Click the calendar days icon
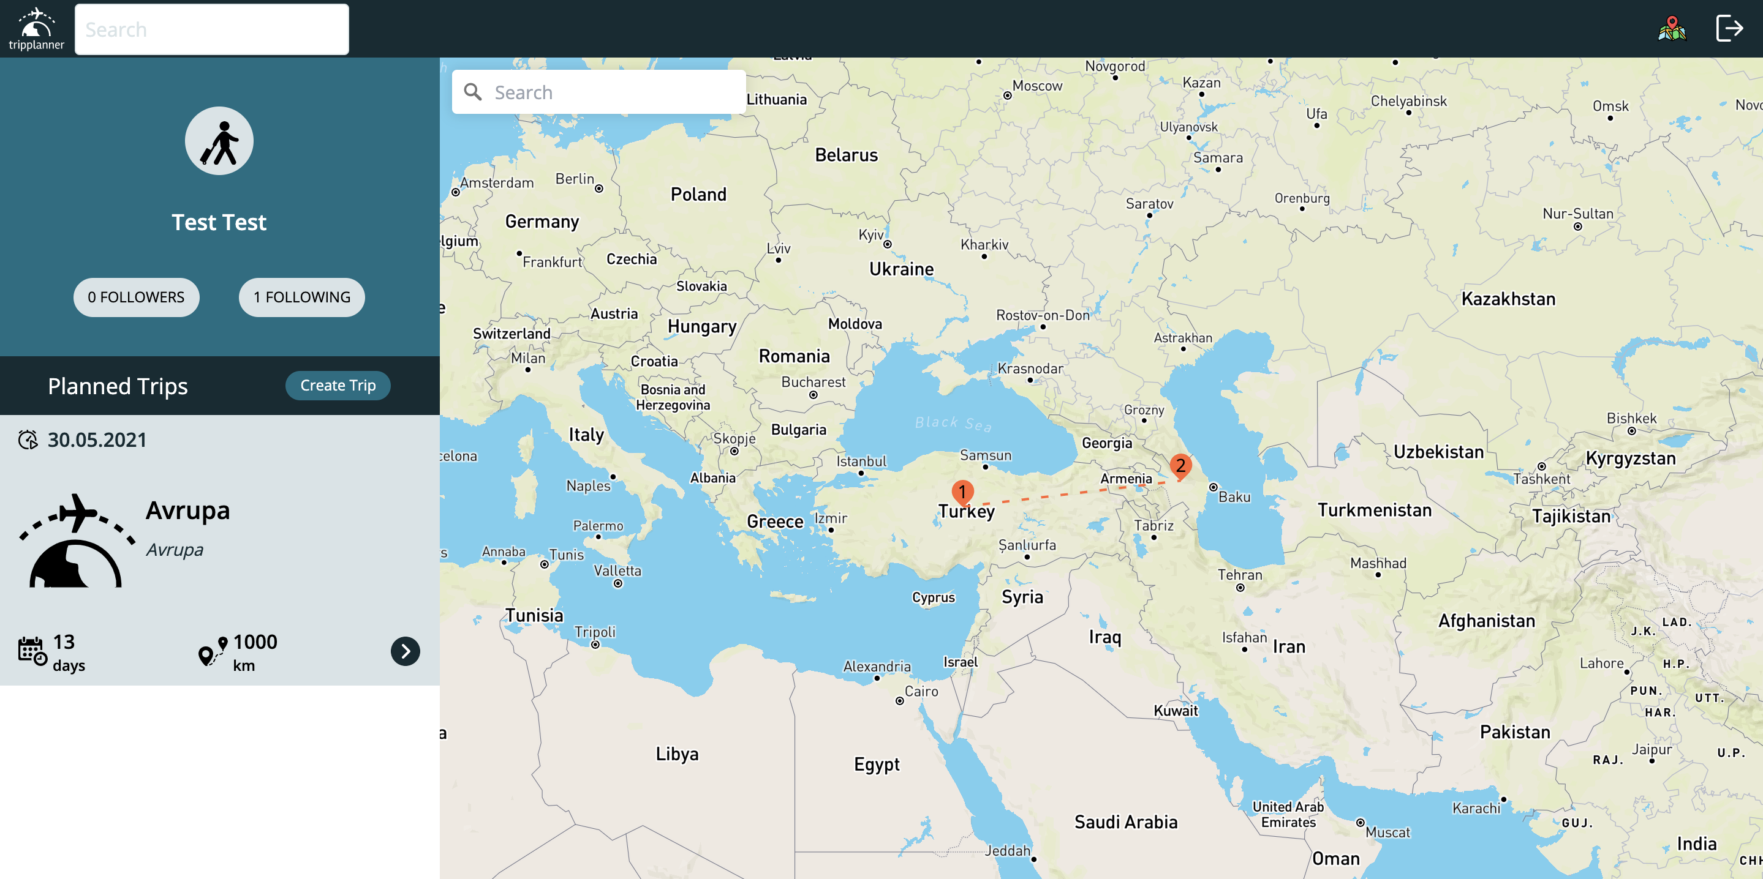 tap(32, 651)
